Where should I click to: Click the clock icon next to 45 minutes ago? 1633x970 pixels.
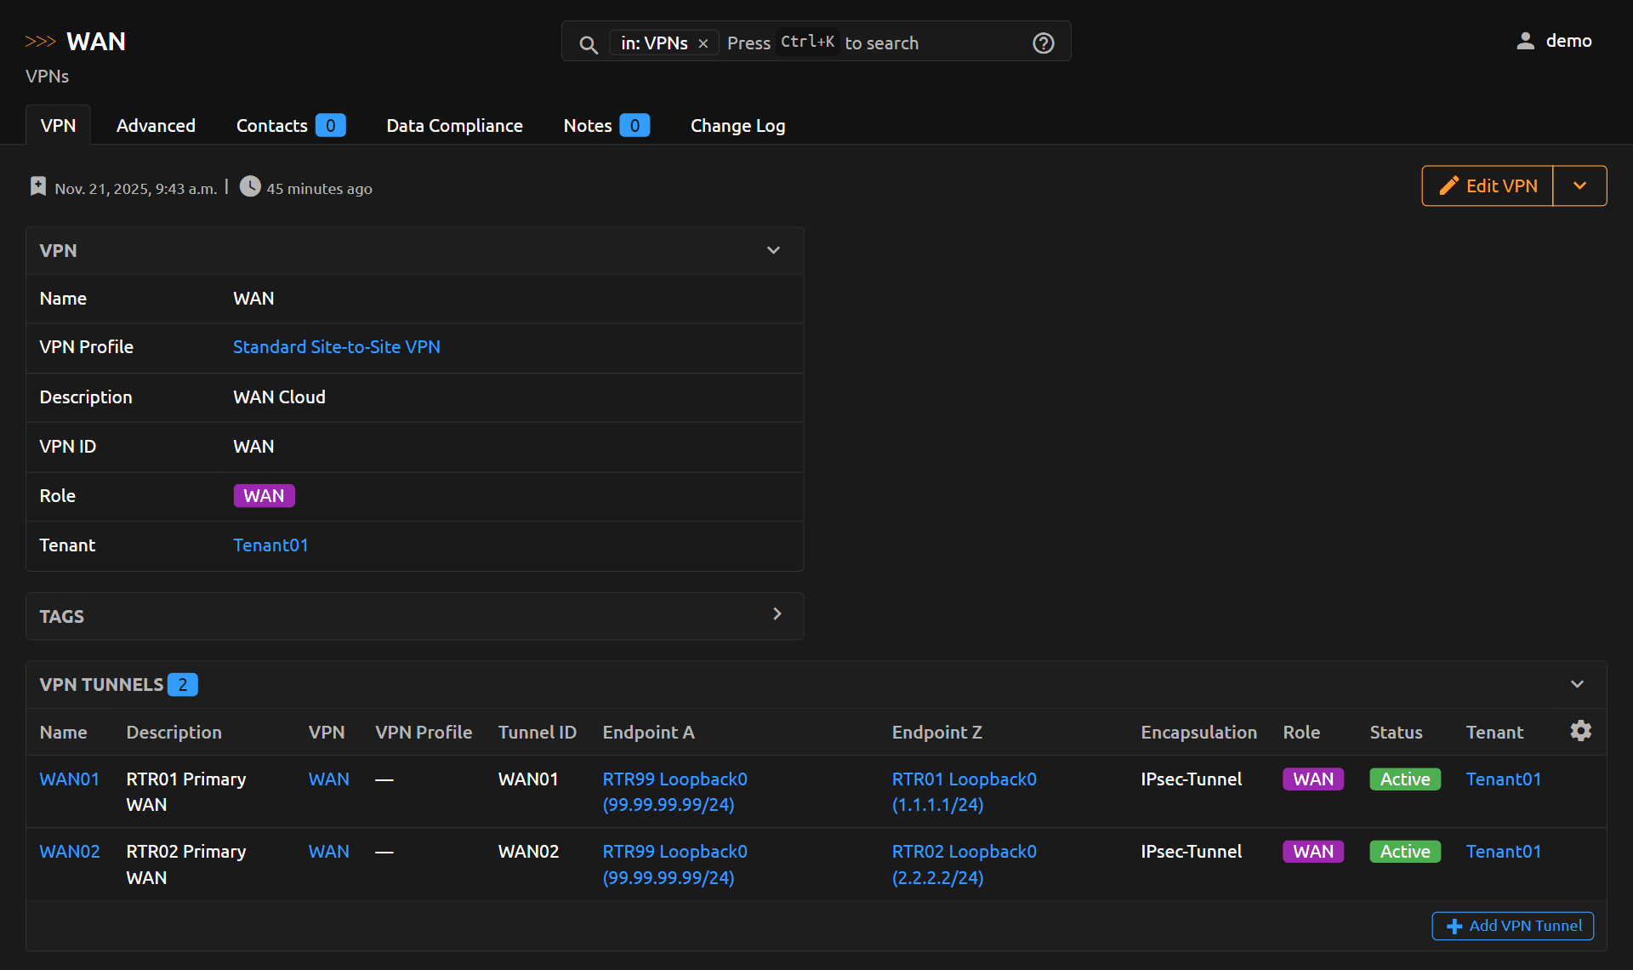pyautogui.click(x=249, y=185)
